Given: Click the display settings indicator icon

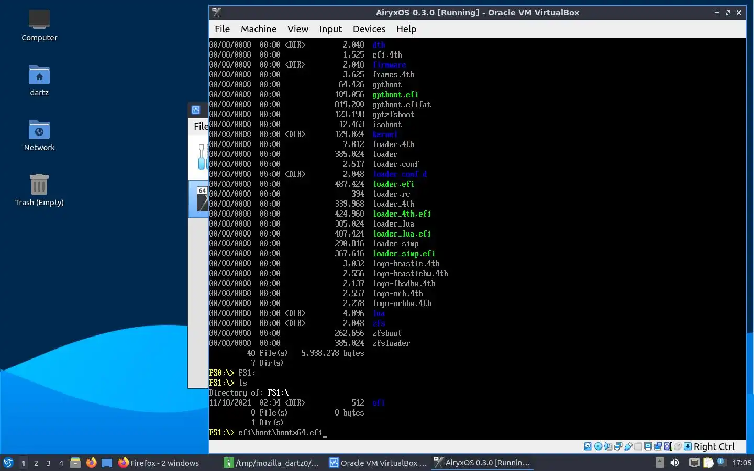Looking at the screenshot, I should (x=648, y=446).
